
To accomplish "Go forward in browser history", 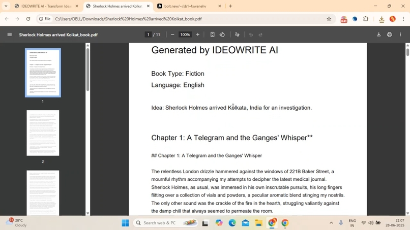I will pyautogui.click(x=17, y=19).
